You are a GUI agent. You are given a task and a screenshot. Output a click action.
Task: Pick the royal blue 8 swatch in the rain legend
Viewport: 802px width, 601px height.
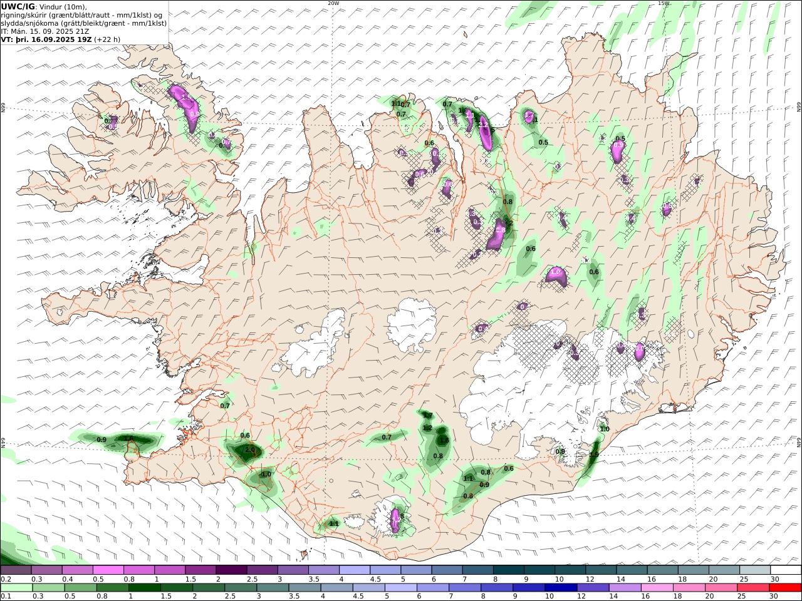pos(497,588)
